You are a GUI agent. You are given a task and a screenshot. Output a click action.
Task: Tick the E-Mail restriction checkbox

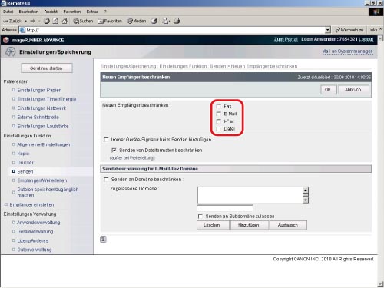pyautogui.click(x=219, y=114)
